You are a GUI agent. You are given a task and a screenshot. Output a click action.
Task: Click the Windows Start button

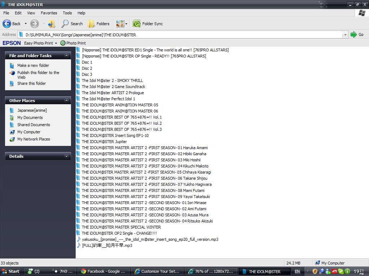point(10,272)
